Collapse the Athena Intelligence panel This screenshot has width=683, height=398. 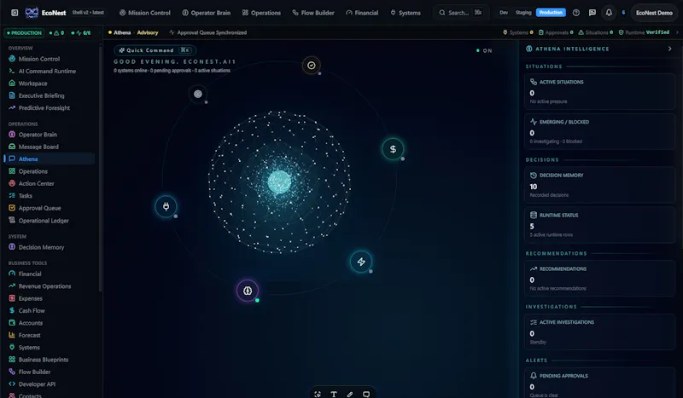coord(669,49)
